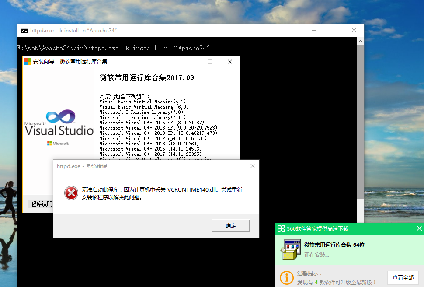424x287 pixels.
Task: Click the red error icon in dialog
Action: coord(71,193)
